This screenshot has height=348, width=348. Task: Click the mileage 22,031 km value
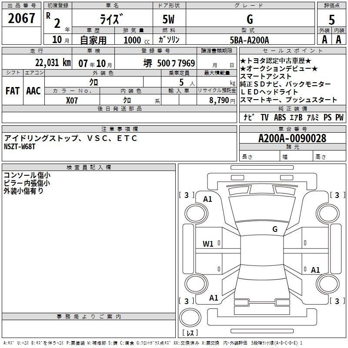pos(53,63)
